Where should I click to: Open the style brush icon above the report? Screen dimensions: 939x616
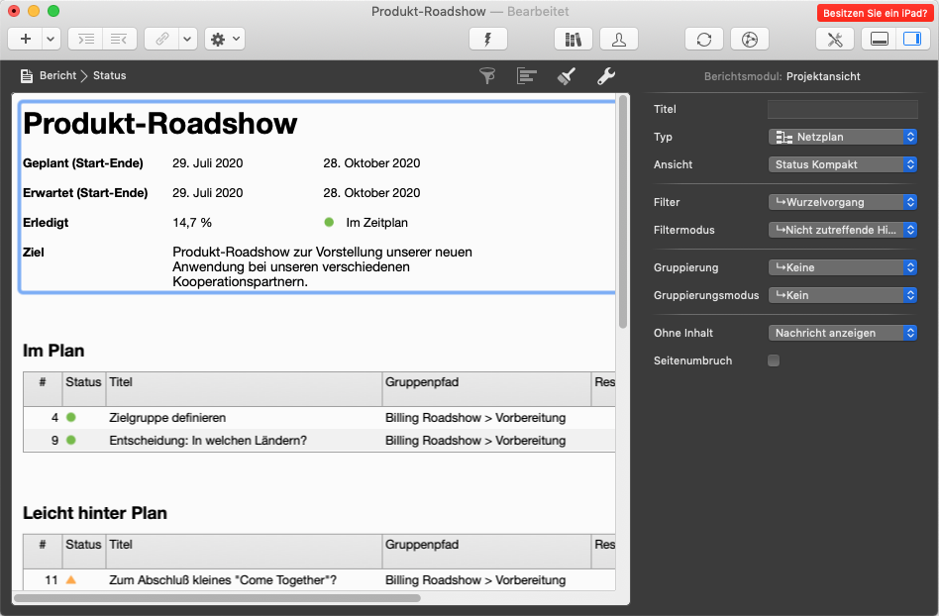click(x=566, y=75)
